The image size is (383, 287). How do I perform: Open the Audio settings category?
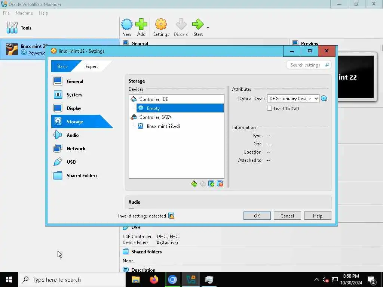point(82,135)
